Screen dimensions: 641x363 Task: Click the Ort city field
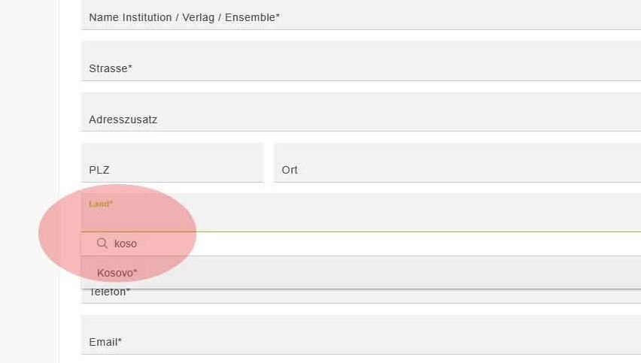457,162
